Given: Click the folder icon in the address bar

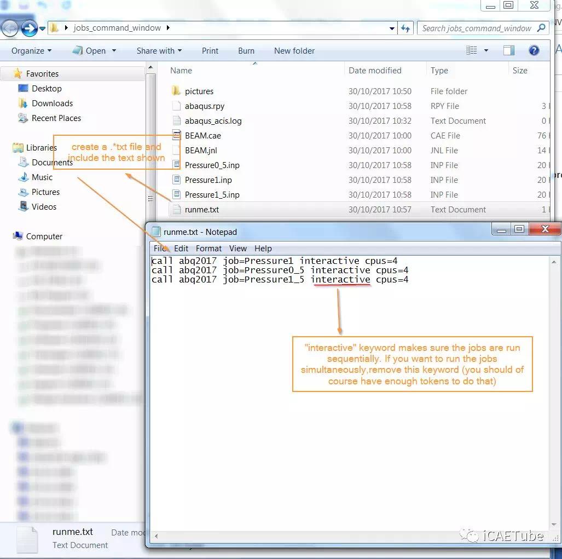Looking at the screenshot, I should pos(54,27).
